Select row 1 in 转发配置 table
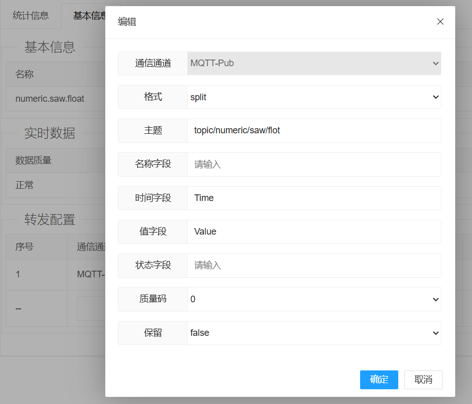 [18, 275]
